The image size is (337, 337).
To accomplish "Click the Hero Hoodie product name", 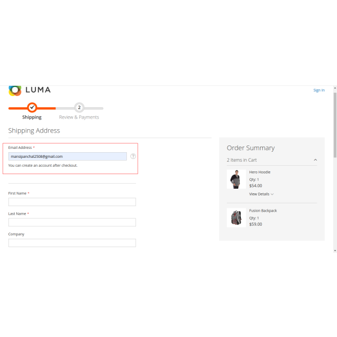I will pos(259,172).
